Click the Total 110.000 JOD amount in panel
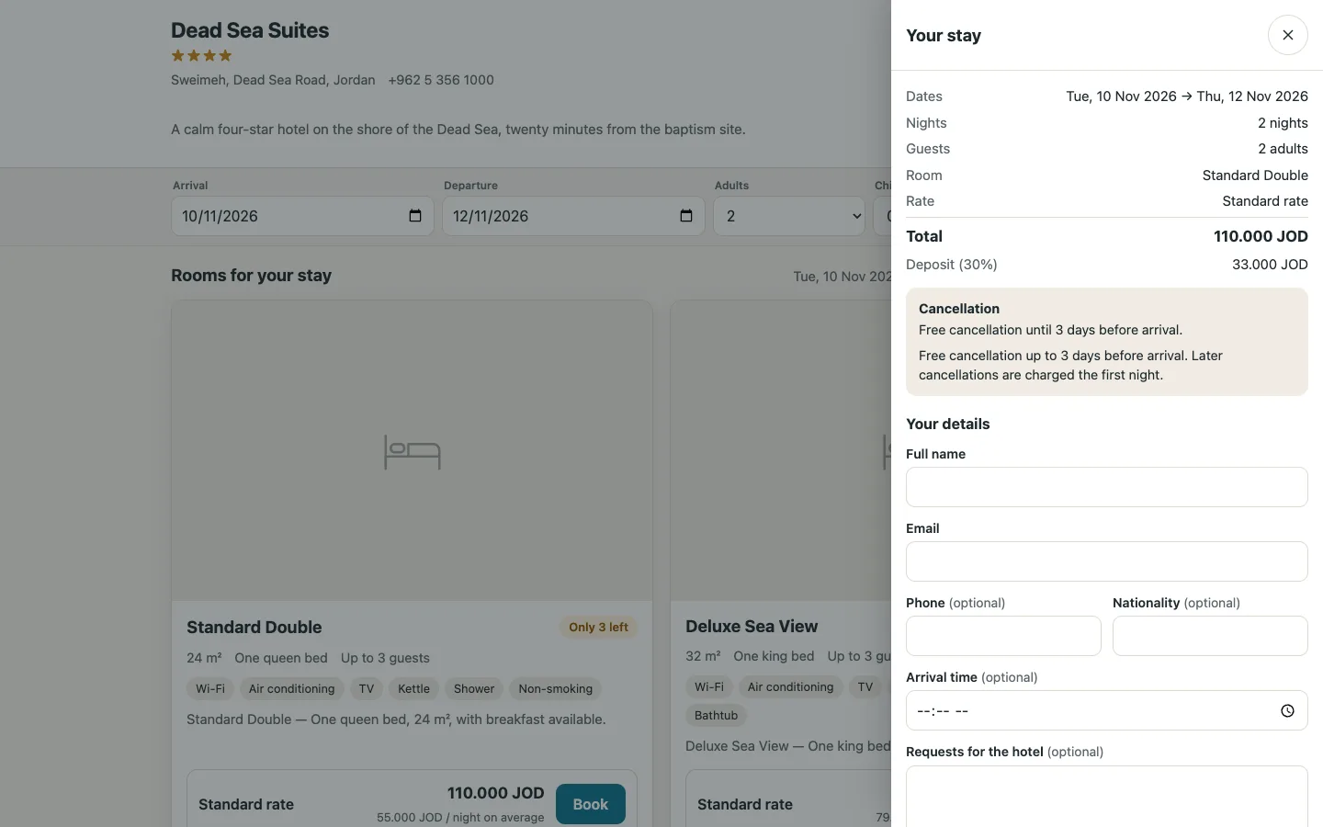The image size is (1323, 827). 1261,236
